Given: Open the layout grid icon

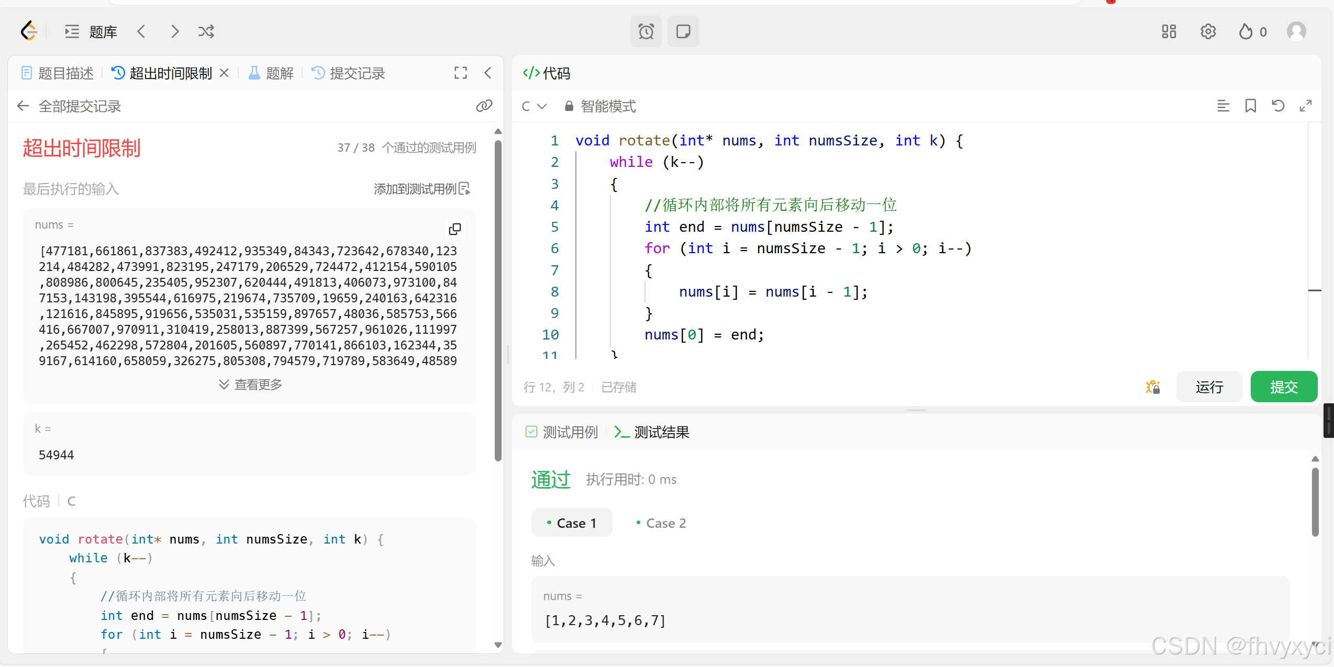Looking at the screenshot, I should [1169, 32].
